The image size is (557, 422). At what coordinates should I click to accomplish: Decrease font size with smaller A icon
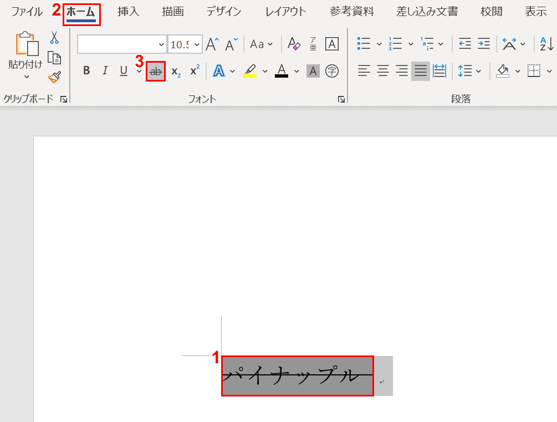tap(231, 44)
